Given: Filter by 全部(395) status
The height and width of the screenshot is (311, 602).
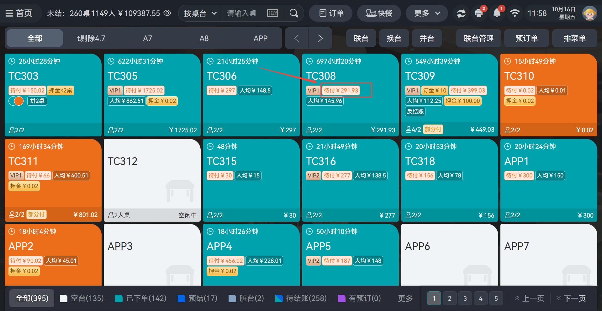Looking at the screenshot, I should pos(32,298).
